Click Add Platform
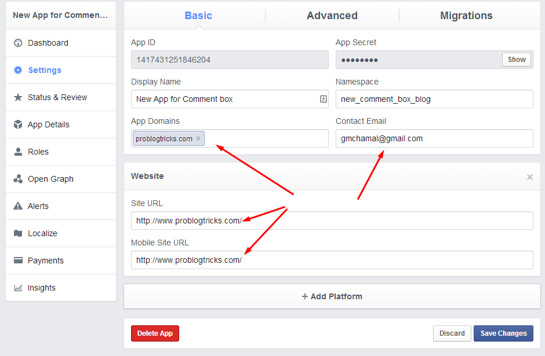This screenshot has width=545, height=356. click(x=332, y=296)
